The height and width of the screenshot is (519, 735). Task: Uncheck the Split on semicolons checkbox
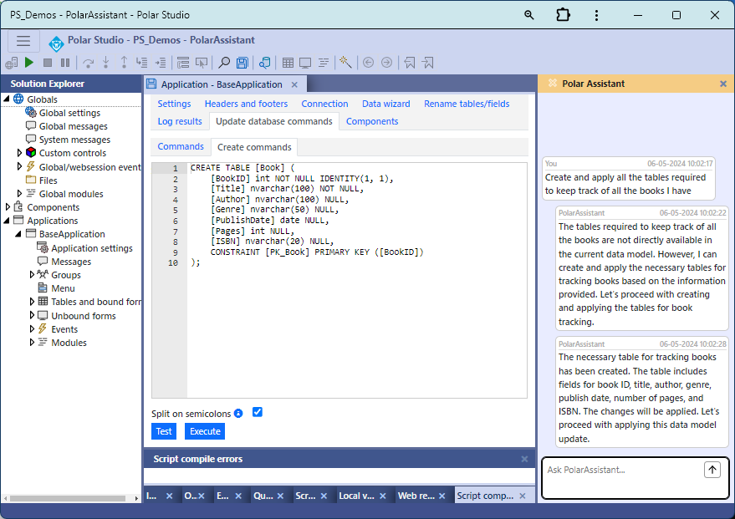[258, 412]
